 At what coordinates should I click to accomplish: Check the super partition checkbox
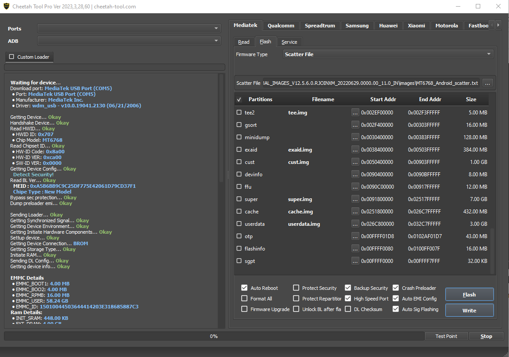(x=239, y=199)
